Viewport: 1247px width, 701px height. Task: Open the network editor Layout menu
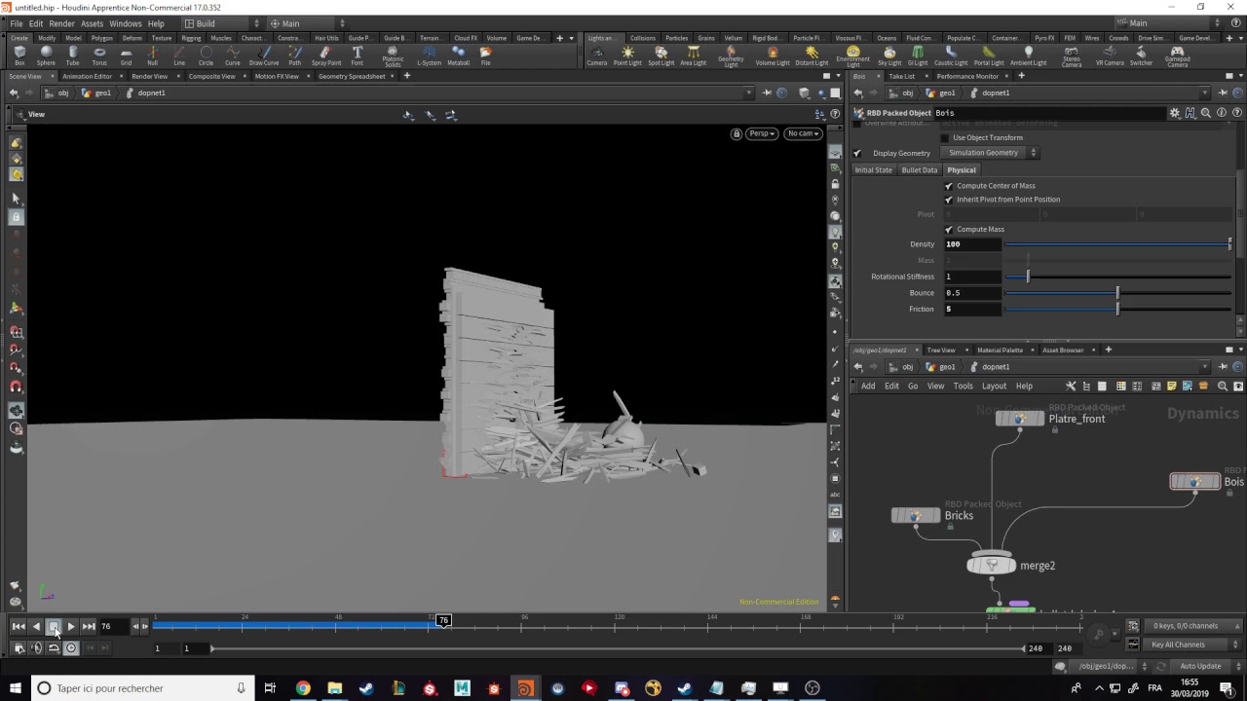(994, 386)
